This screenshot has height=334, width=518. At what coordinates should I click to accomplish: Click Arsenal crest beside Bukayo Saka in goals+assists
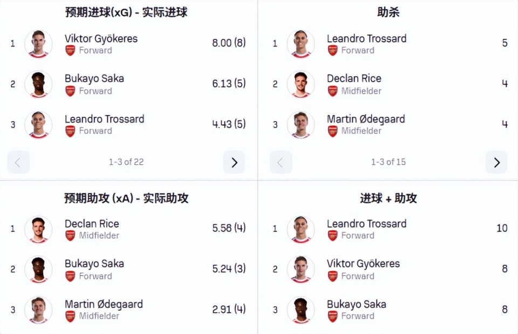tap(332, 316)
